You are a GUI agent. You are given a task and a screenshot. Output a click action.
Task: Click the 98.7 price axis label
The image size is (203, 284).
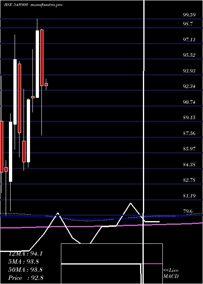pyautogui.click(x=188, y=24)
